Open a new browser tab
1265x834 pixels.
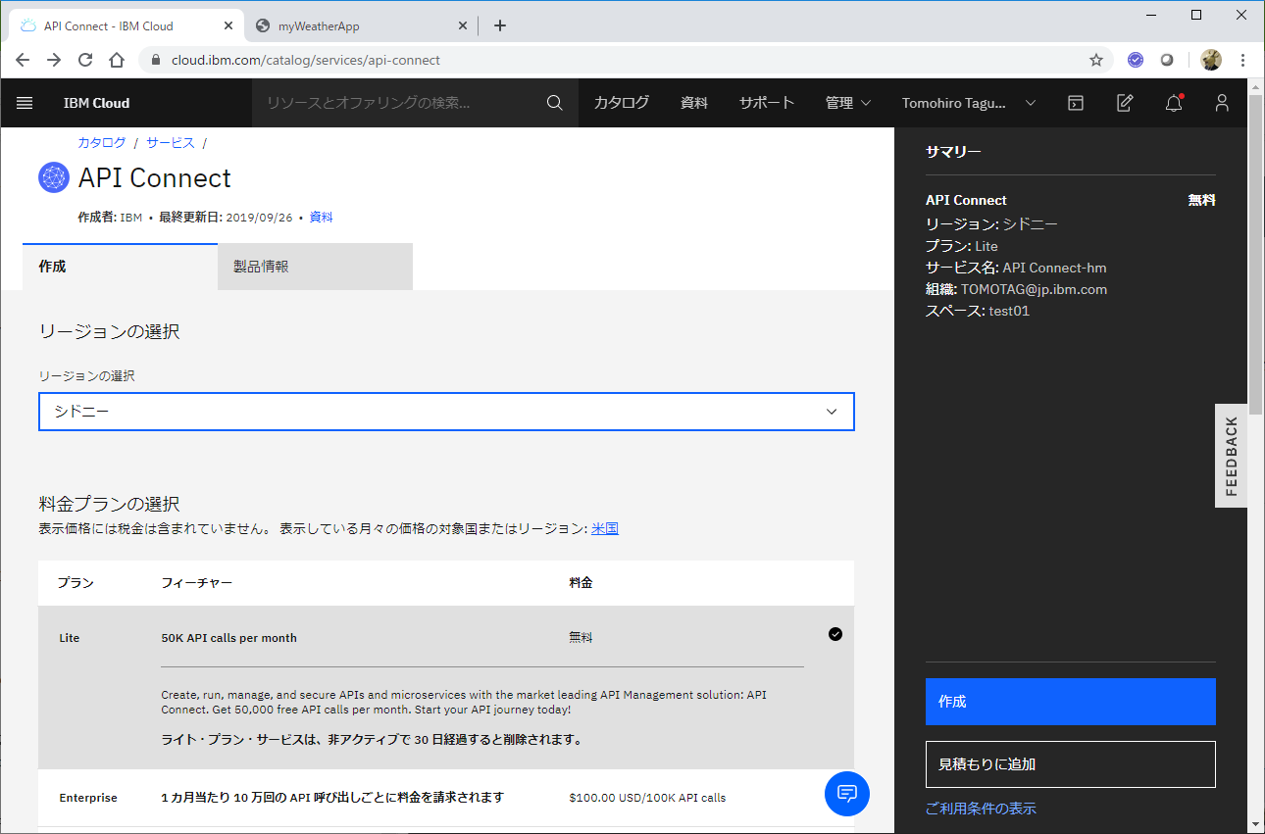coord(500,25)
